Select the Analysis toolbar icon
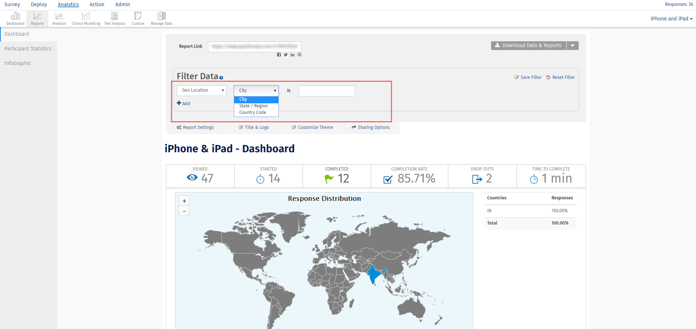Image resolution: width=696 pixels, height=329 pixels. 59,18
